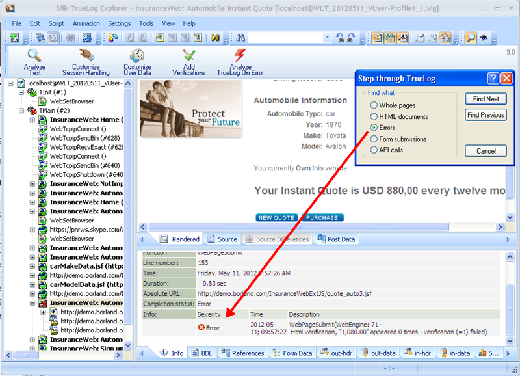Collapse the TMain (#2) tree node
520x376 pixels.
click(x=23, y=111)
